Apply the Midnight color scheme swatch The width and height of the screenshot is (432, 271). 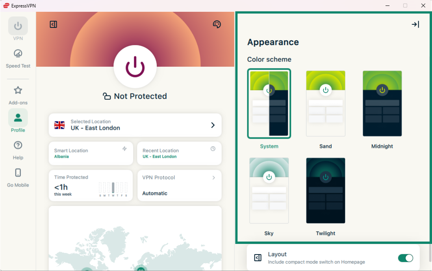(382, 104)
